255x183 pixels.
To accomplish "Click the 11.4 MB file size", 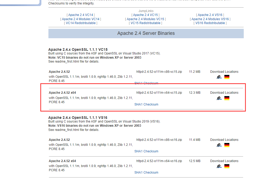I will [195, 140].
